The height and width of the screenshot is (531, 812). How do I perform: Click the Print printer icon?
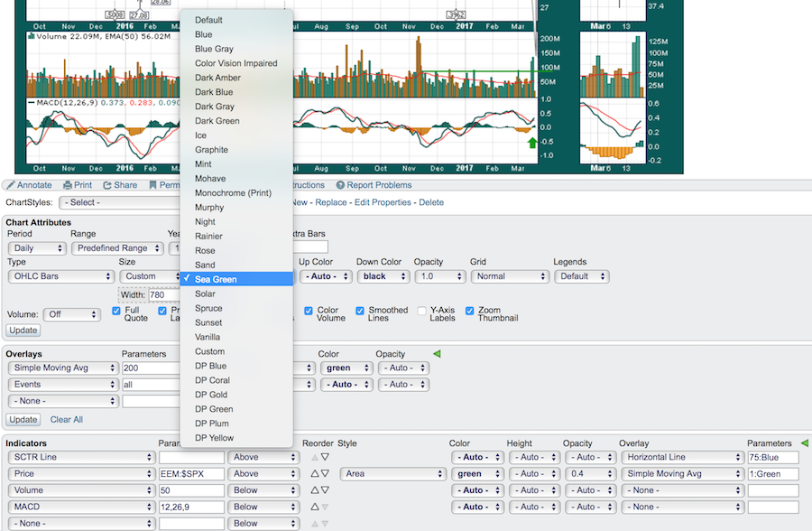click(x=68, y=185)
